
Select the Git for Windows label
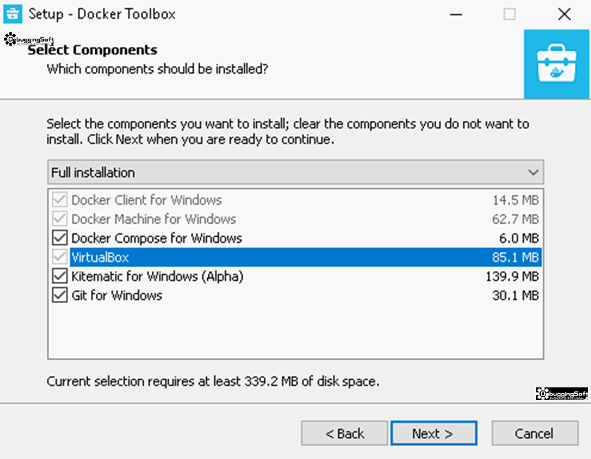(x=117, y=295)
